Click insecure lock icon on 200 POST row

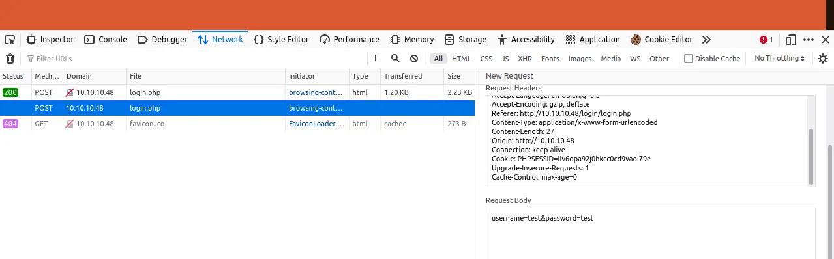(70, 92)
